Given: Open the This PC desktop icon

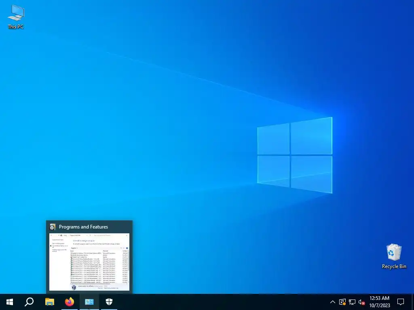Looking at the screenshot, I should [x=16, y=17].
